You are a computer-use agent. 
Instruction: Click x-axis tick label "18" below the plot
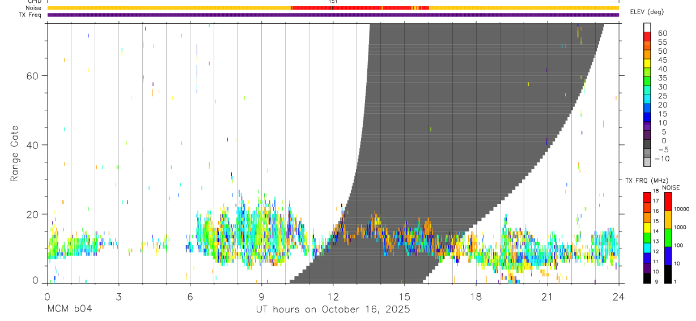(x=476, y=296)
